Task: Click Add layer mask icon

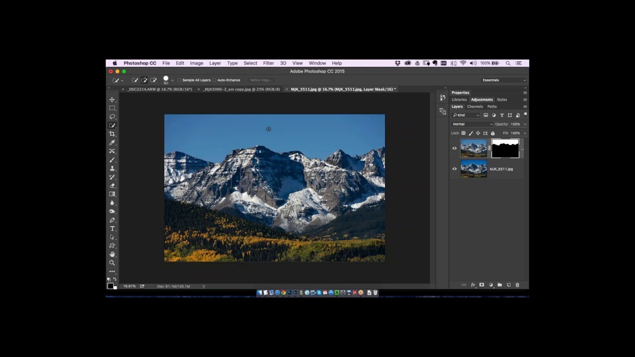Action: (x=482, y=285)
